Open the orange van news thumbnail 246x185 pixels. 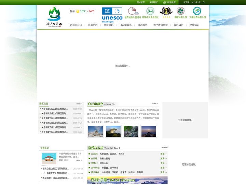[49, 159]
